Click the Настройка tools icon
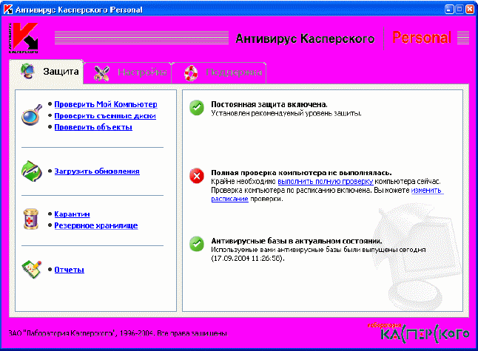Screen dimensions: 478x351 tap(101, 73)
